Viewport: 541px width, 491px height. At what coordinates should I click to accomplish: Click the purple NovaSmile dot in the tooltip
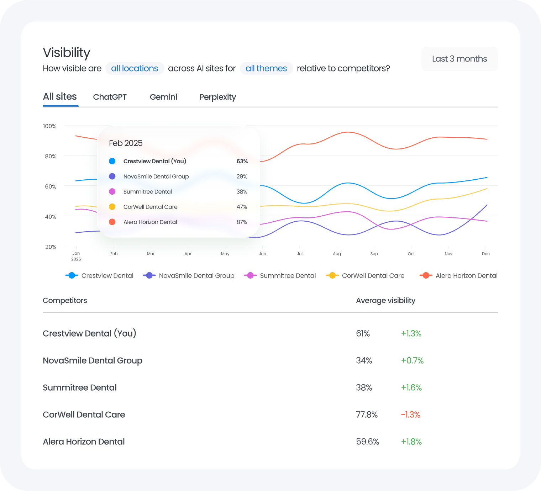point(112,176)
